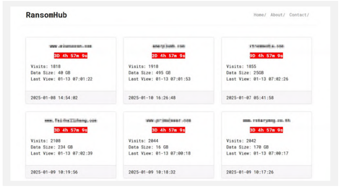
Task: Open blurred title of card with 1855 visits
Action: (266, 46)
